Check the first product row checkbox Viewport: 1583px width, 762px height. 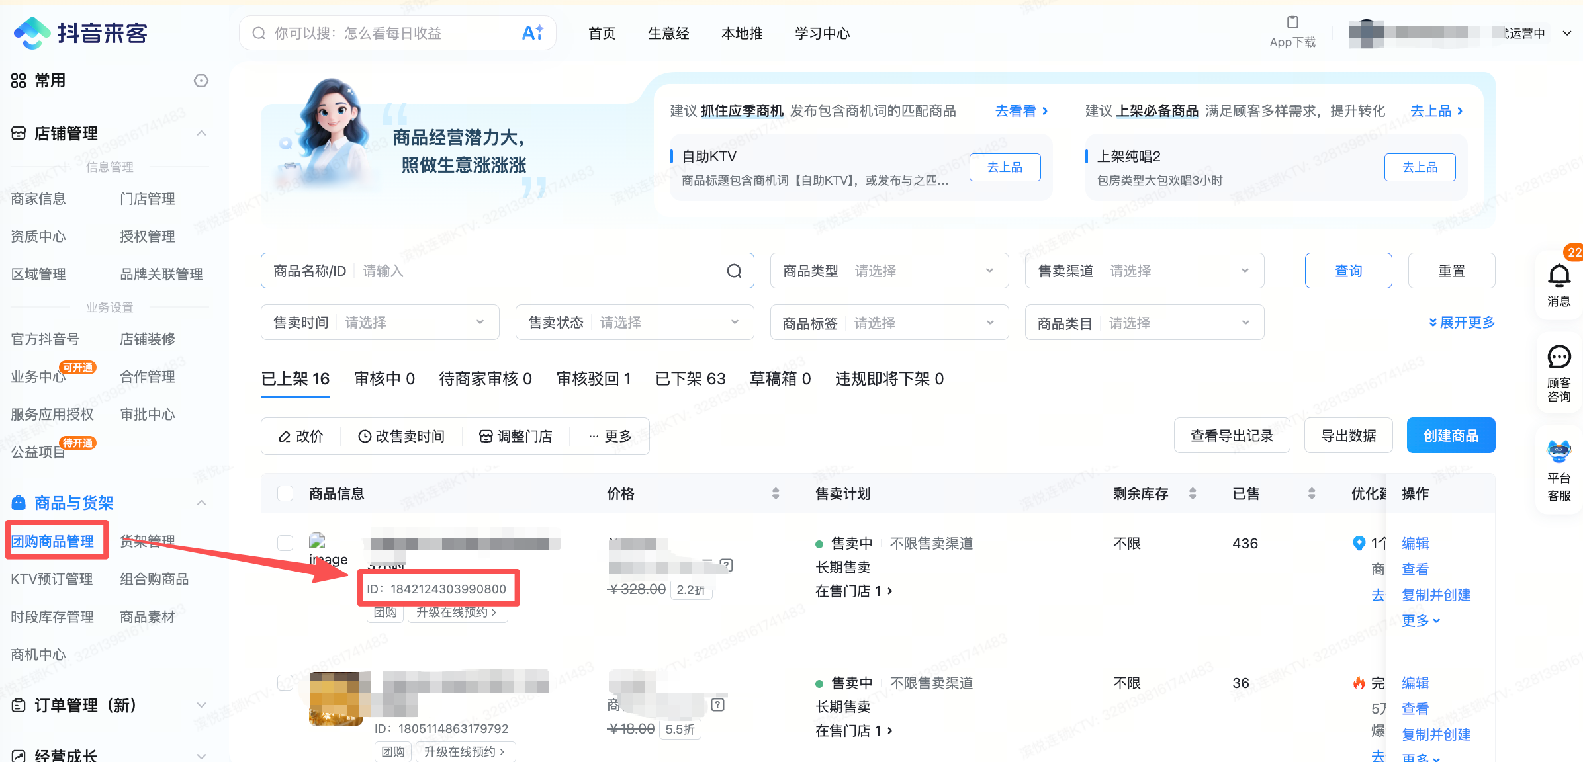[x=285, y=542]
